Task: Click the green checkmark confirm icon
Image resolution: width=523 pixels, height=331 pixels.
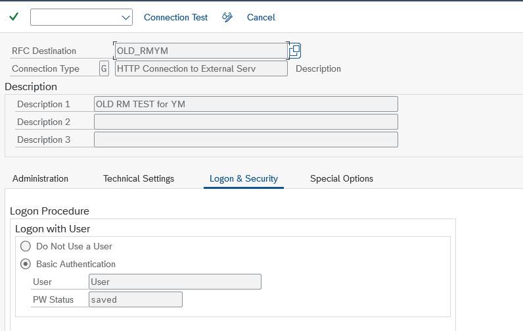Action: [14, 16]
